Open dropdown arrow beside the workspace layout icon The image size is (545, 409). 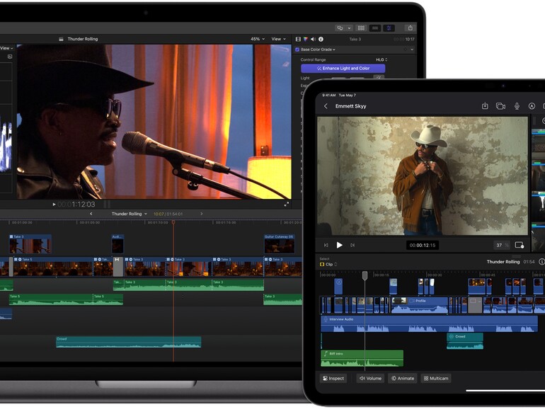349,28
